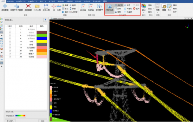
Task: Select the 3D剖面 profile tool
Action: (91, 7)
